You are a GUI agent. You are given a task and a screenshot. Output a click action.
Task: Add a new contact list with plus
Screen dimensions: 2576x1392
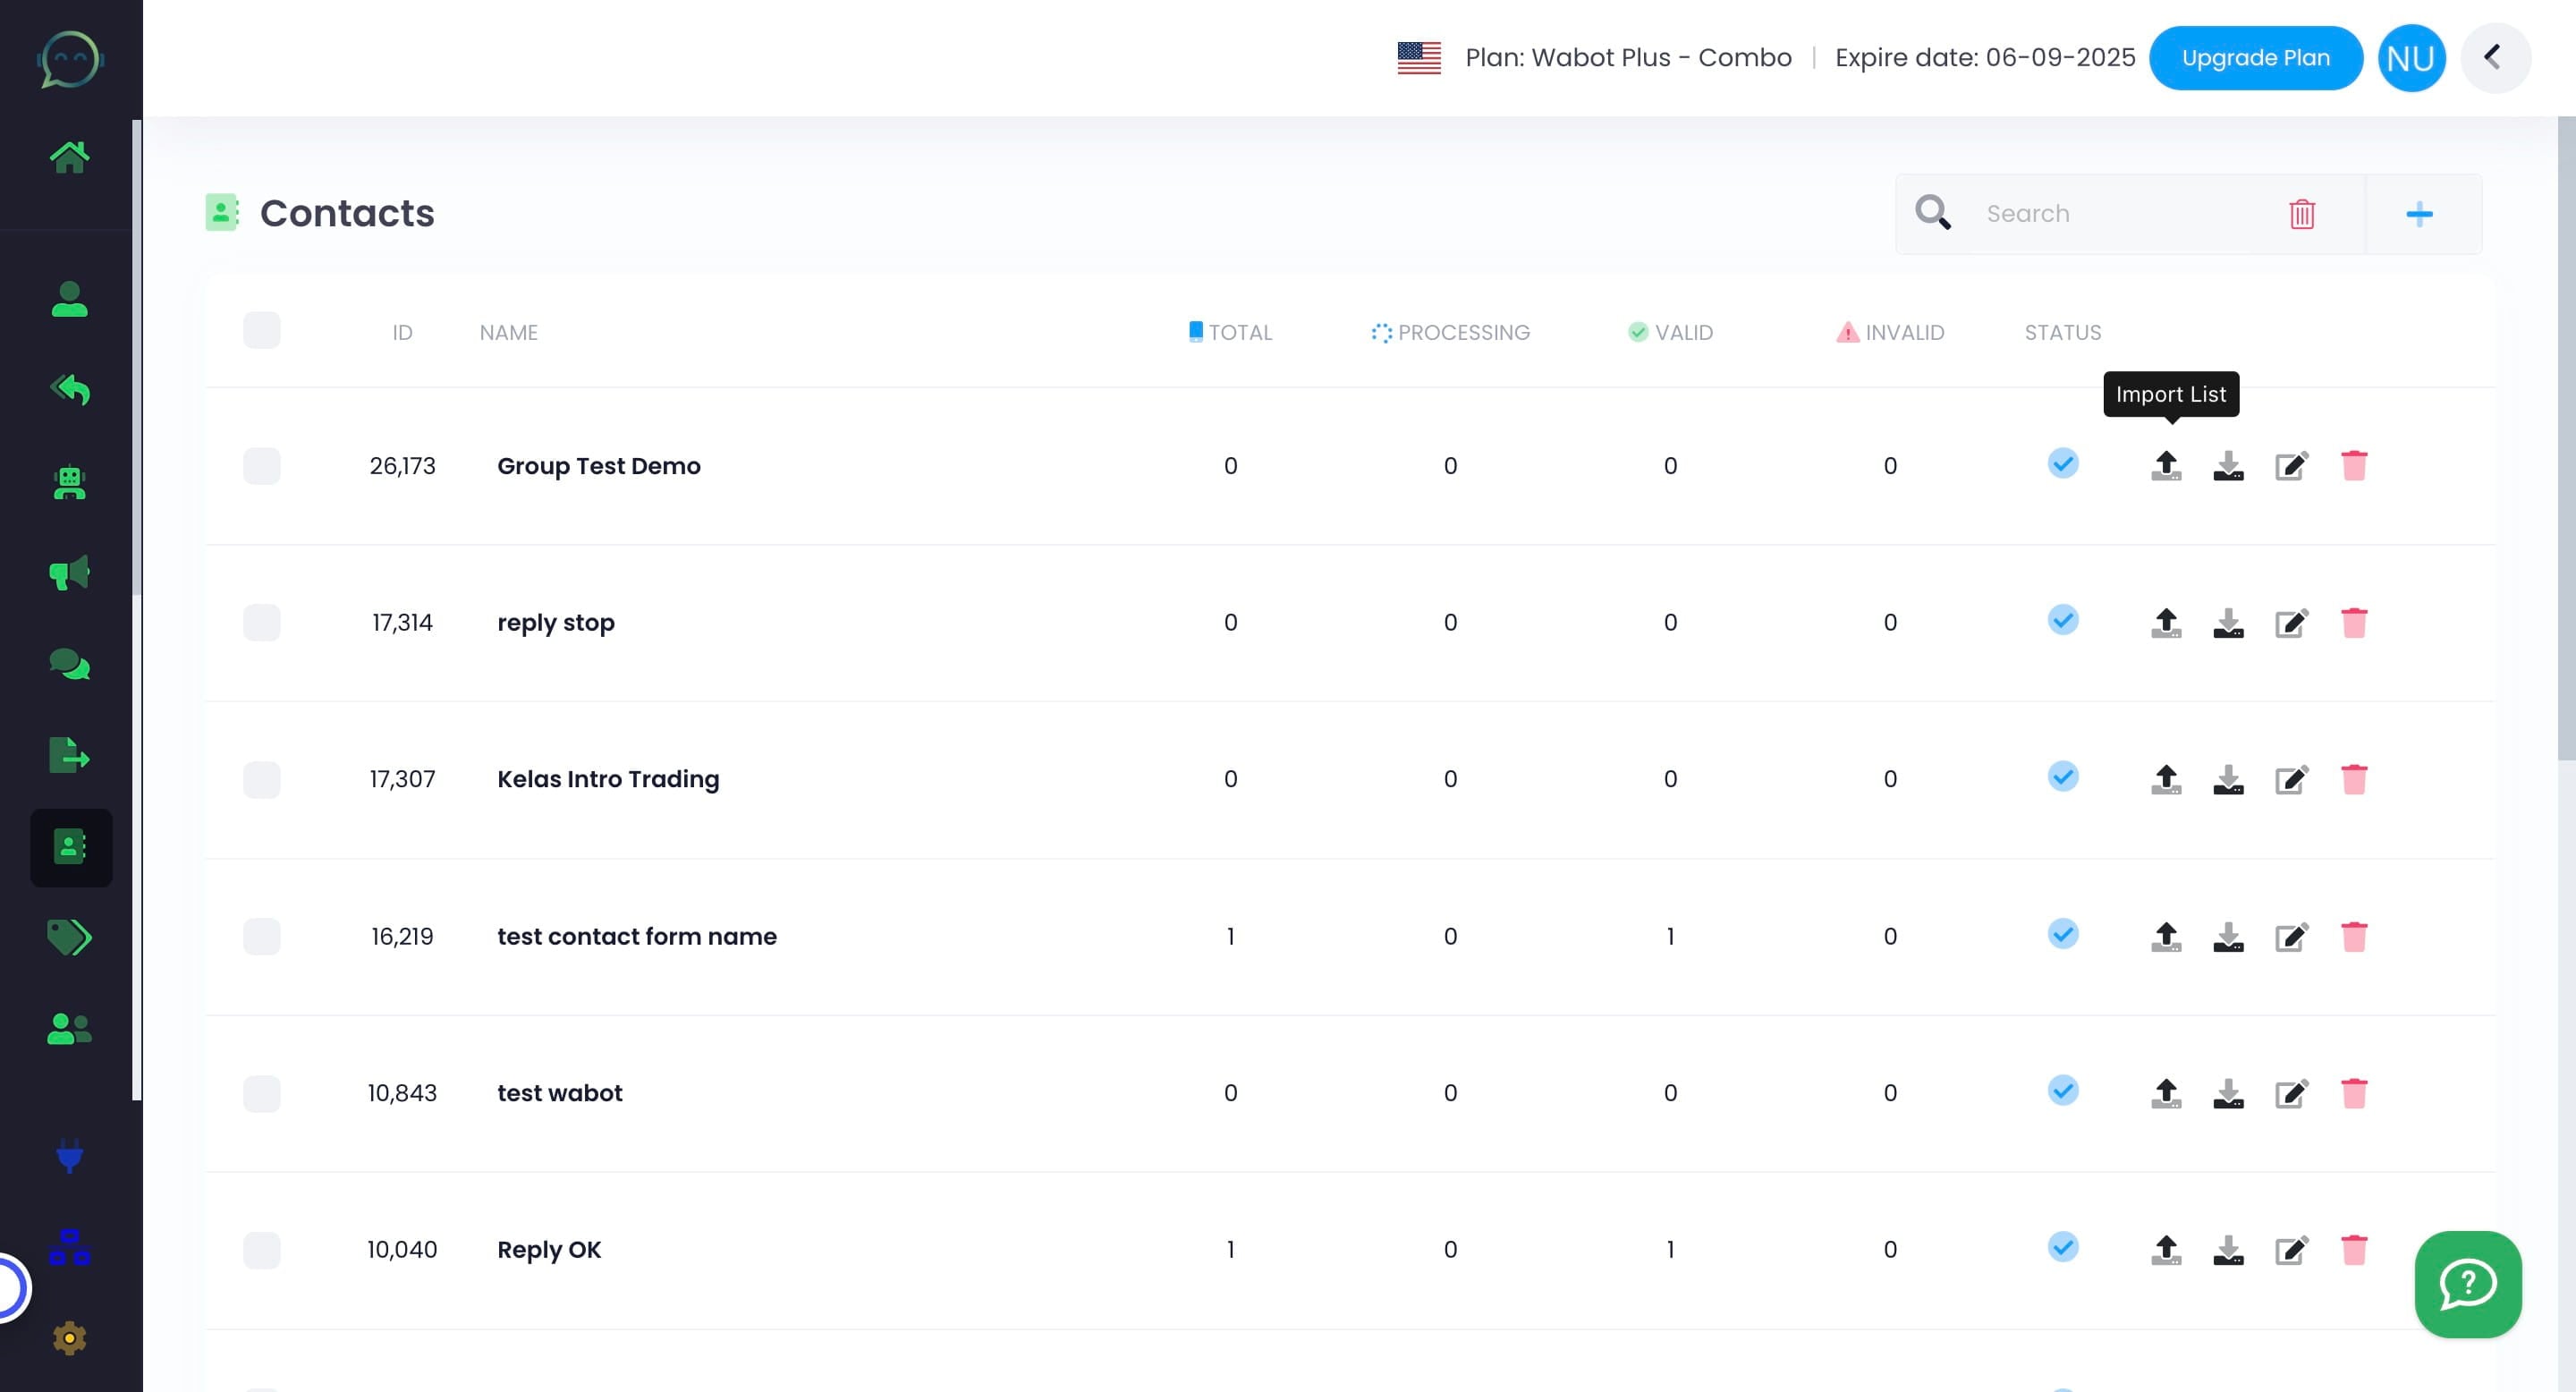2419,214
